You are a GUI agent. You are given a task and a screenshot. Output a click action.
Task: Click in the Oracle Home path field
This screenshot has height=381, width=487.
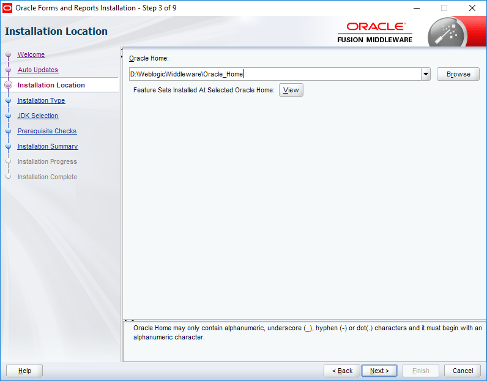click(x=275, y=74)
